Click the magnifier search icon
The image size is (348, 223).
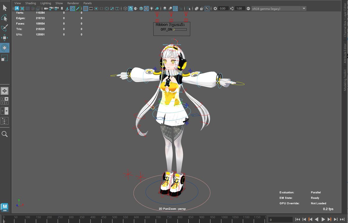pyautogui.click(x=5, y=134)
